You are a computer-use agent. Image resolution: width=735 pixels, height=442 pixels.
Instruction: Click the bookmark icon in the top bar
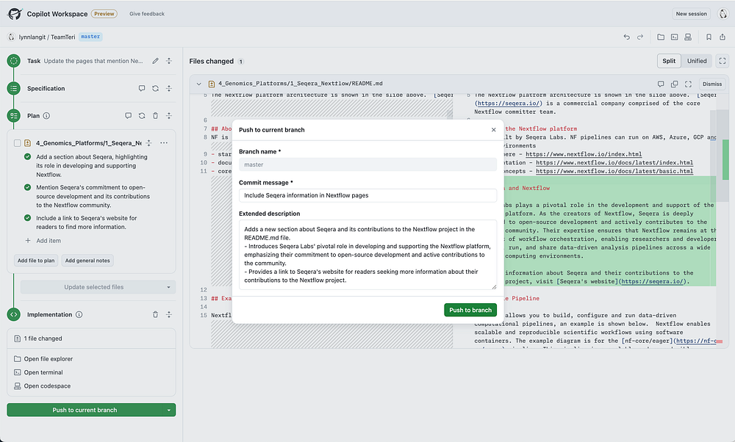tap(709, 37)
